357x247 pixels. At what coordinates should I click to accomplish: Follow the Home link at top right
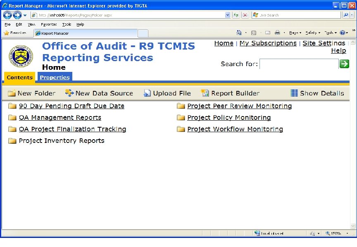(x=224, y=43)
